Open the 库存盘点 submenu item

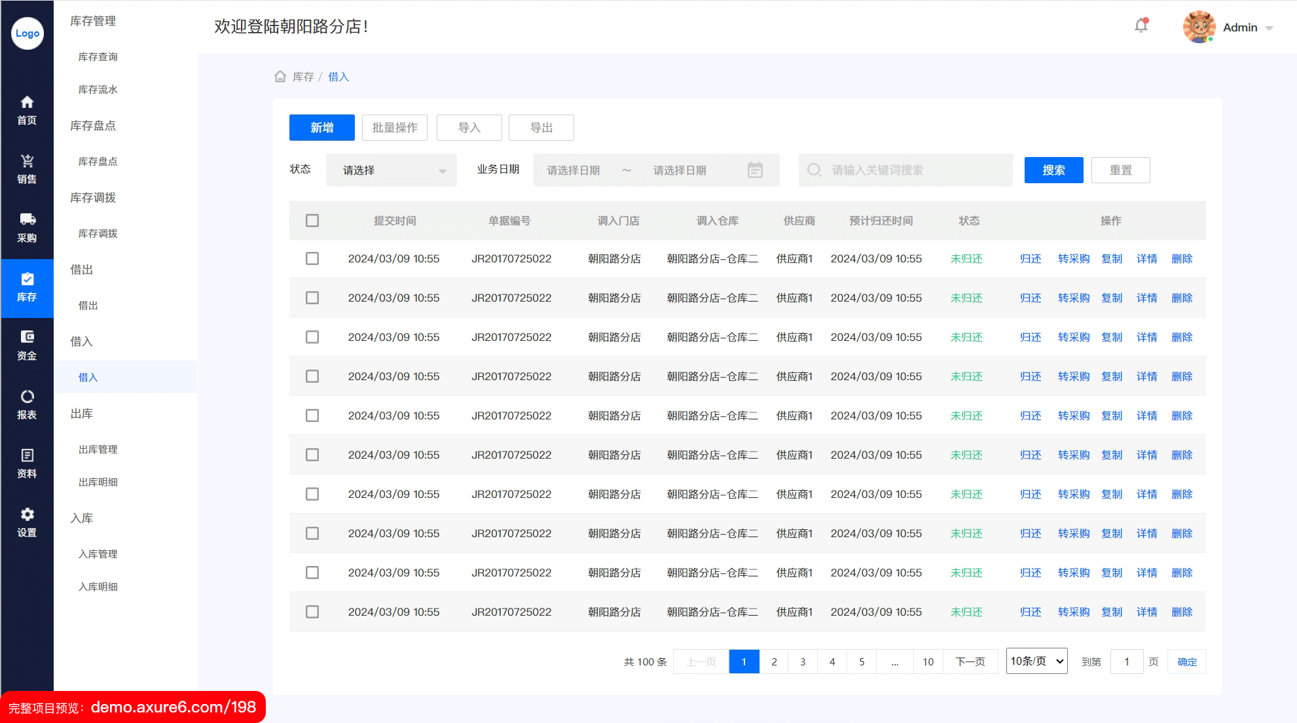coord(98,162)
